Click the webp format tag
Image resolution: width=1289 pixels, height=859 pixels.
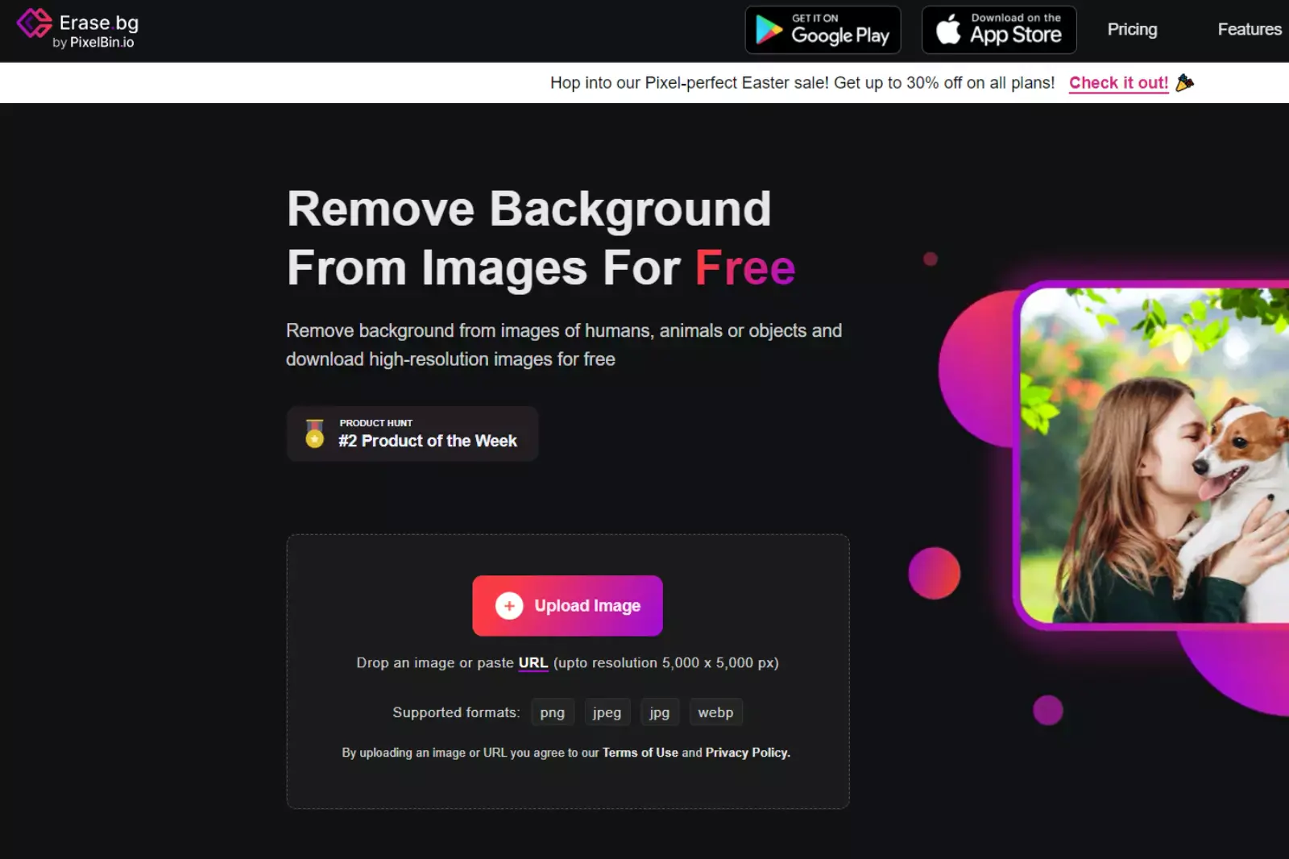(715, 712)
